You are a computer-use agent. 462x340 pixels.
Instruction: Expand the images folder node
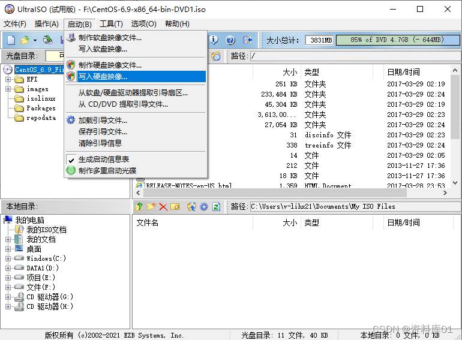(8, 89)
